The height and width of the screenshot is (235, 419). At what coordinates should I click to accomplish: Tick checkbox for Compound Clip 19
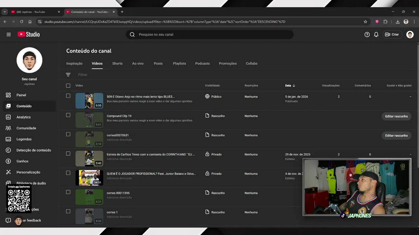pyautogui.click(x=68, y=115)
